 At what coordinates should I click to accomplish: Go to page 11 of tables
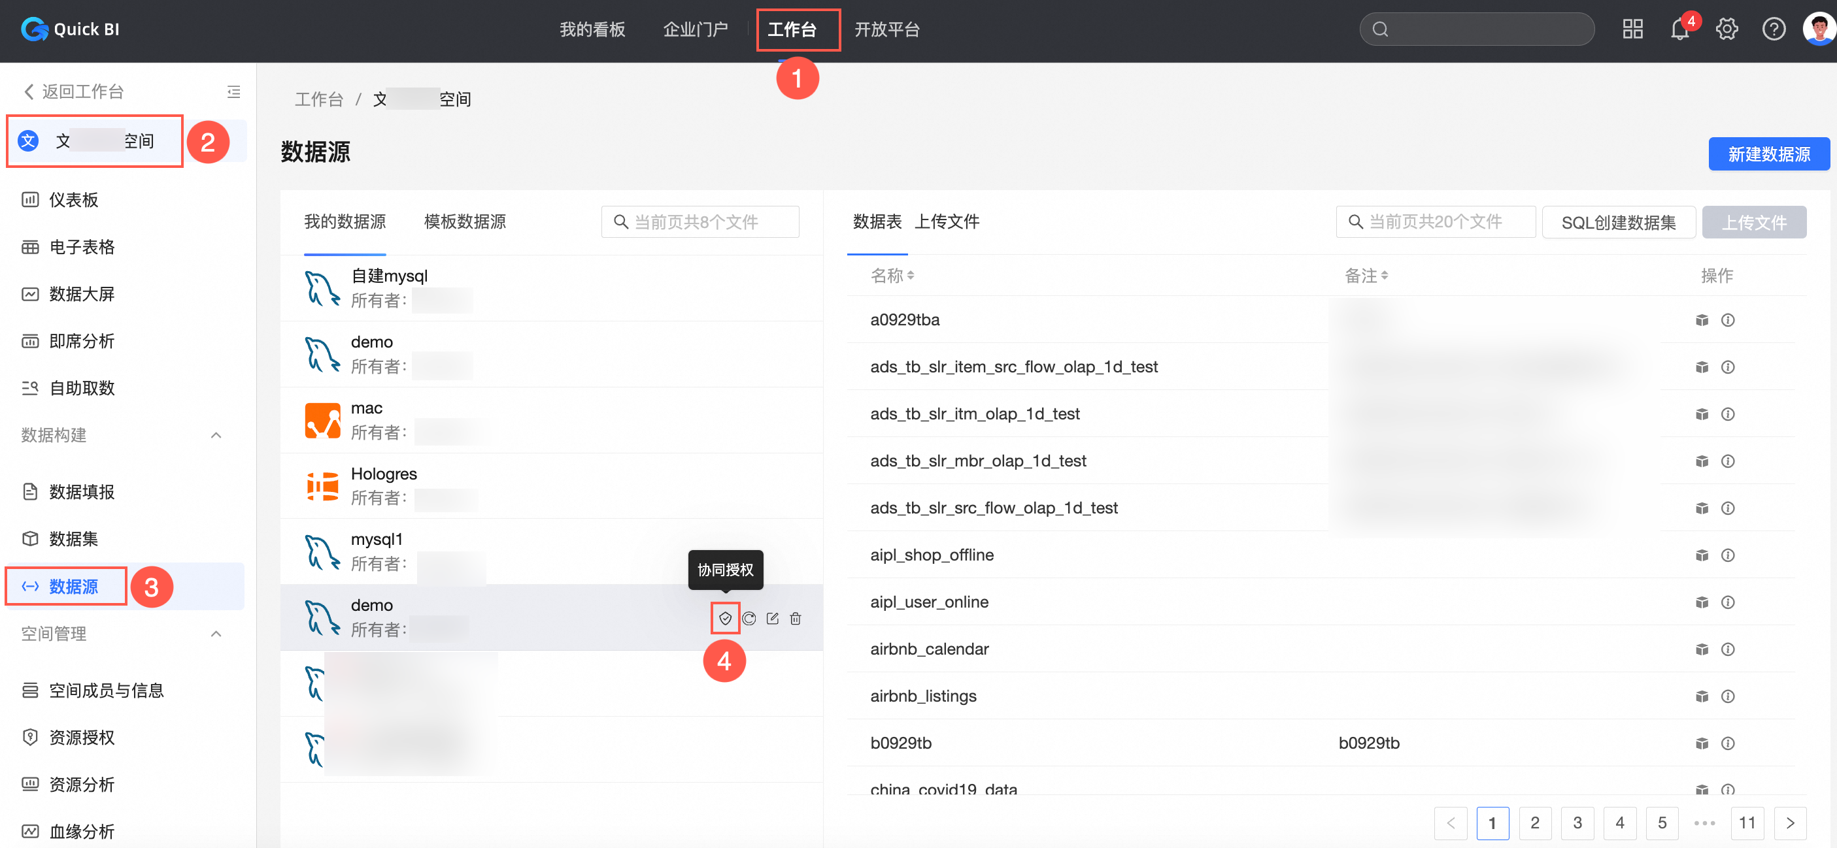pos(1747,823)
